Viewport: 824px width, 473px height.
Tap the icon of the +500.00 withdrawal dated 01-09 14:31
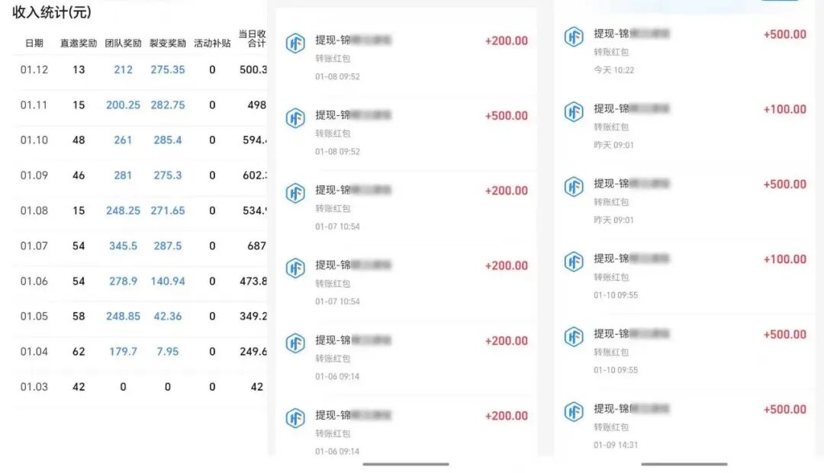(x=574, y=412)
